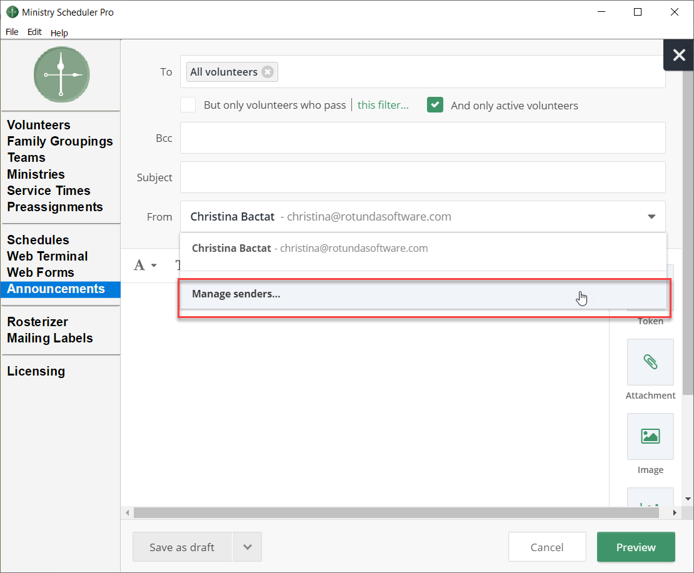Open Teams in the sidebar

point(26,157)
